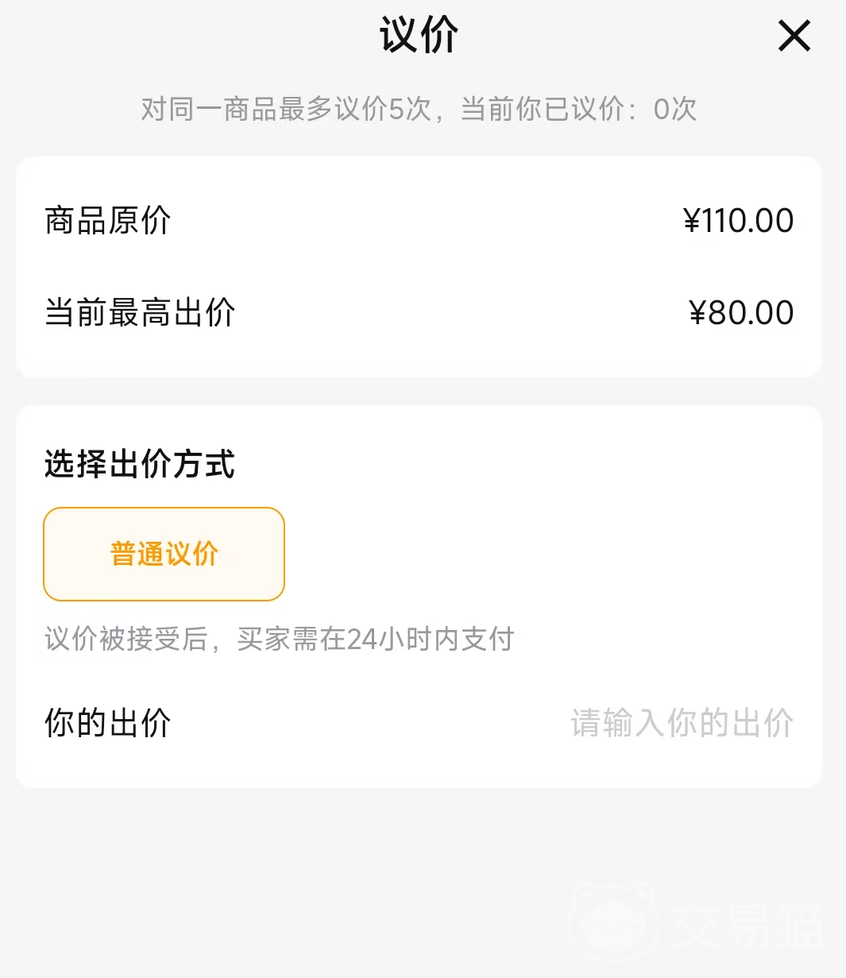846x978 pixels.
Task: Select the 普通议价 offer method
Action: (x=164, y=554)
